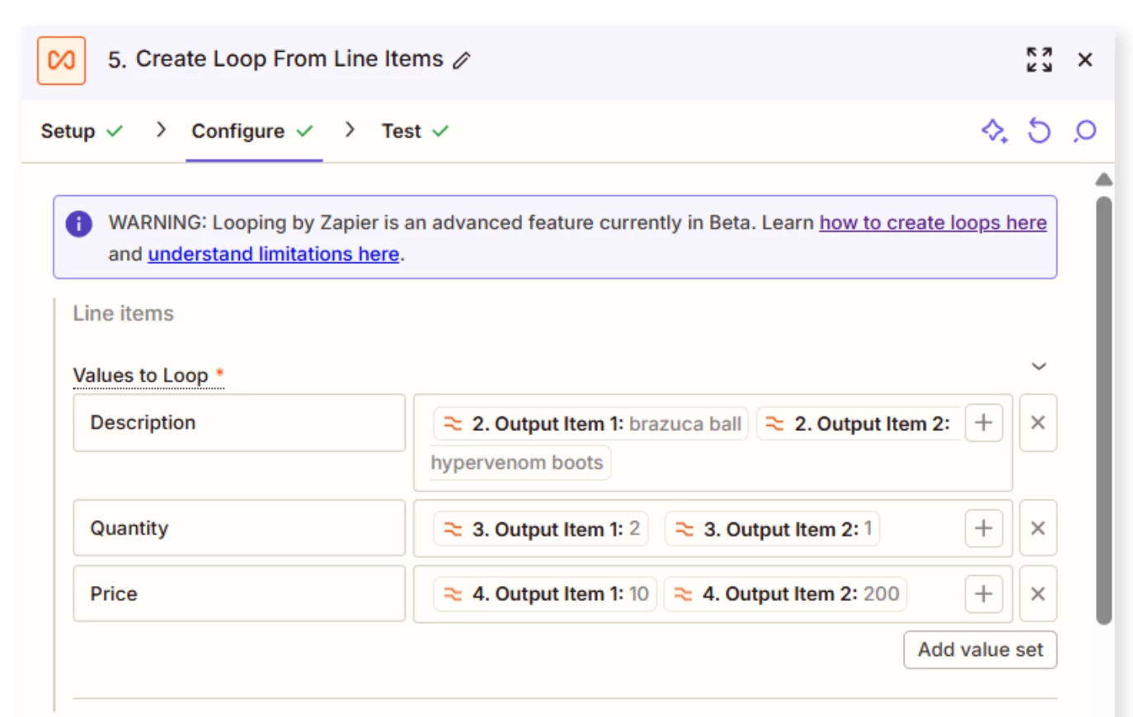The width and height of the screenshot is (1133, 717).
Task: Remove the Price value row
Action: coord(1038,593)
